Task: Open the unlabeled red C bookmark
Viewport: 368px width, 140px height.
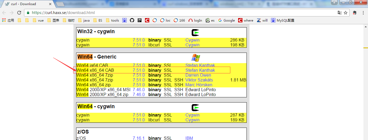Action: coord(147,20)
